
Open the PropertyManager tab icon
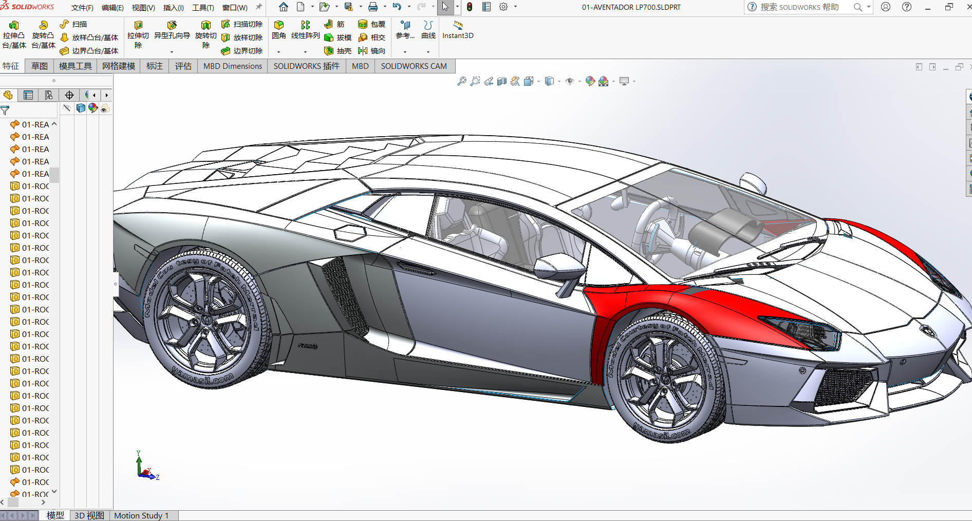tap(28, 95)
